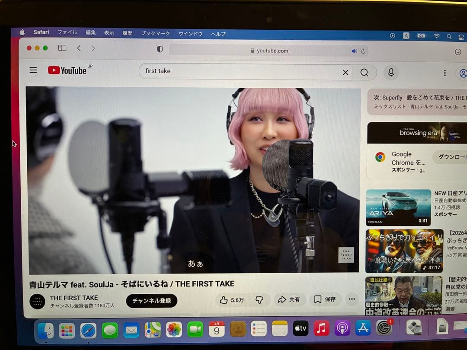The width and height of the screenshot is (467, 350).
Task: Open the video's three-dot more actions menu
Action: pos(352,299)
